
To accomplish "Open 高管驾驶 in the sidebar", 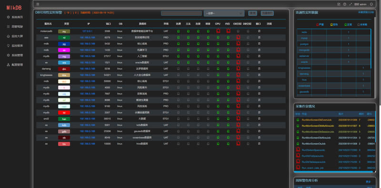I will tap(15, 27).
